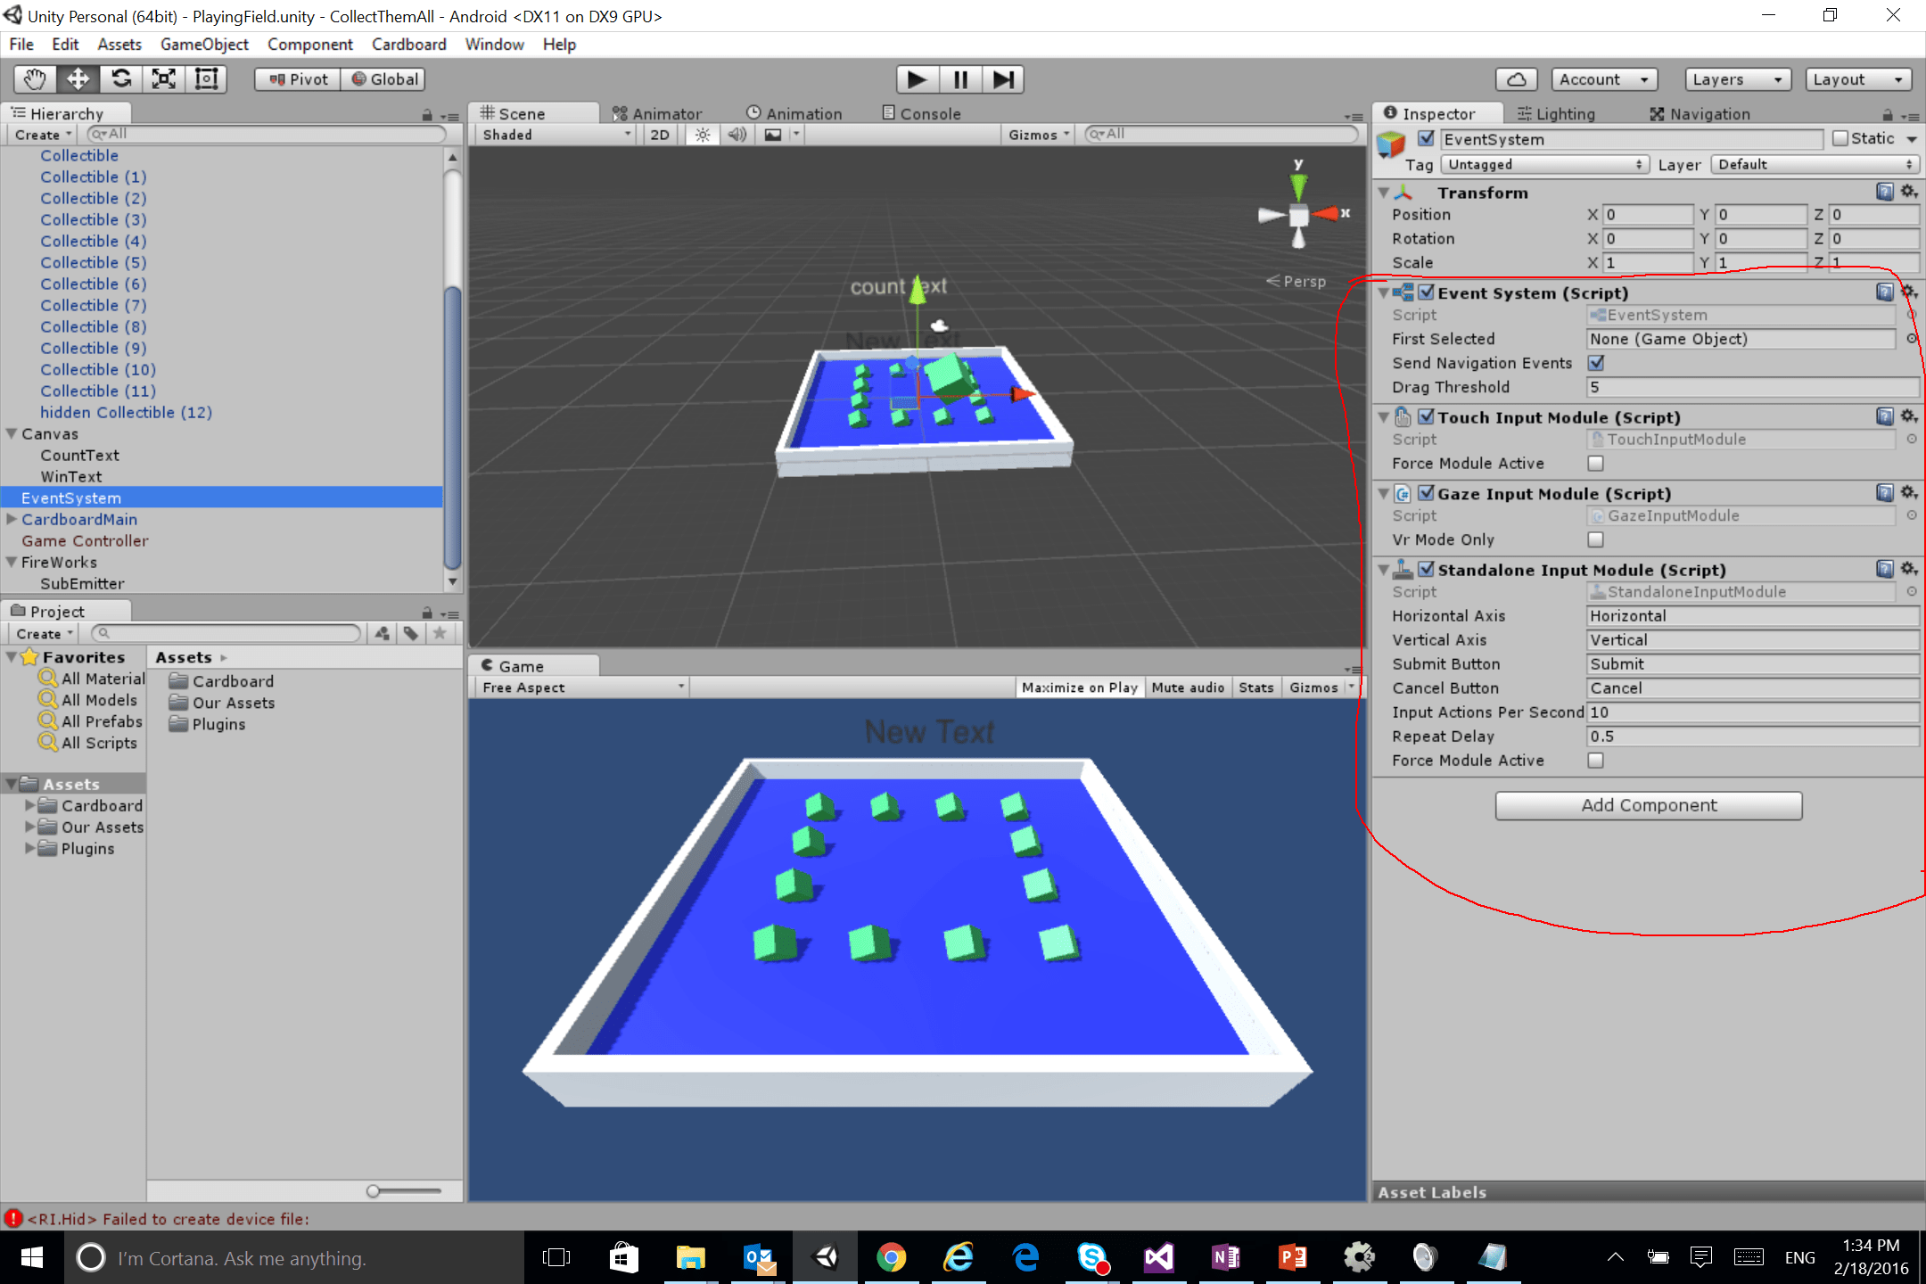Viewport: 1926px width, 1284px height.
Task: Select the Scale tool in toolbar
Action: click(x=163, y=79)
